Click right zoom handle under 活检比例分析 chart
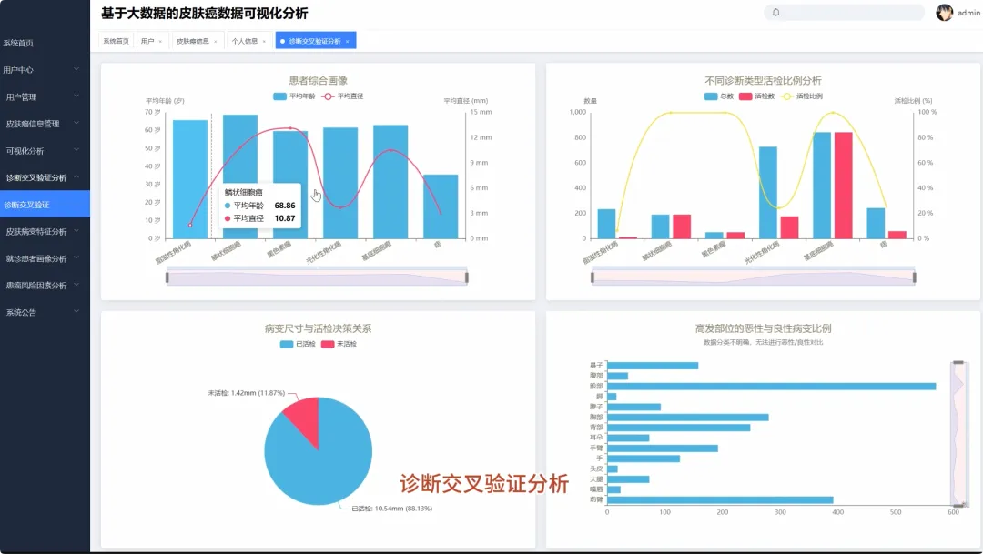Image resolution: width=983 pixels, height=554 pixels. 915,277
